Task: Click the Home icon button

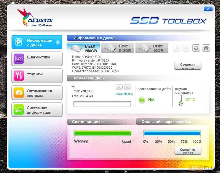Action: pos(206,48)
